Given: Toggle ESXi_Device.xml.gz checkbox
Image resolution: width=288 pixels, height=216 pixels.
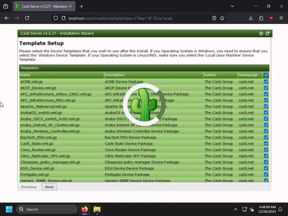Looking at the screenshot, I should pos(266,168).
